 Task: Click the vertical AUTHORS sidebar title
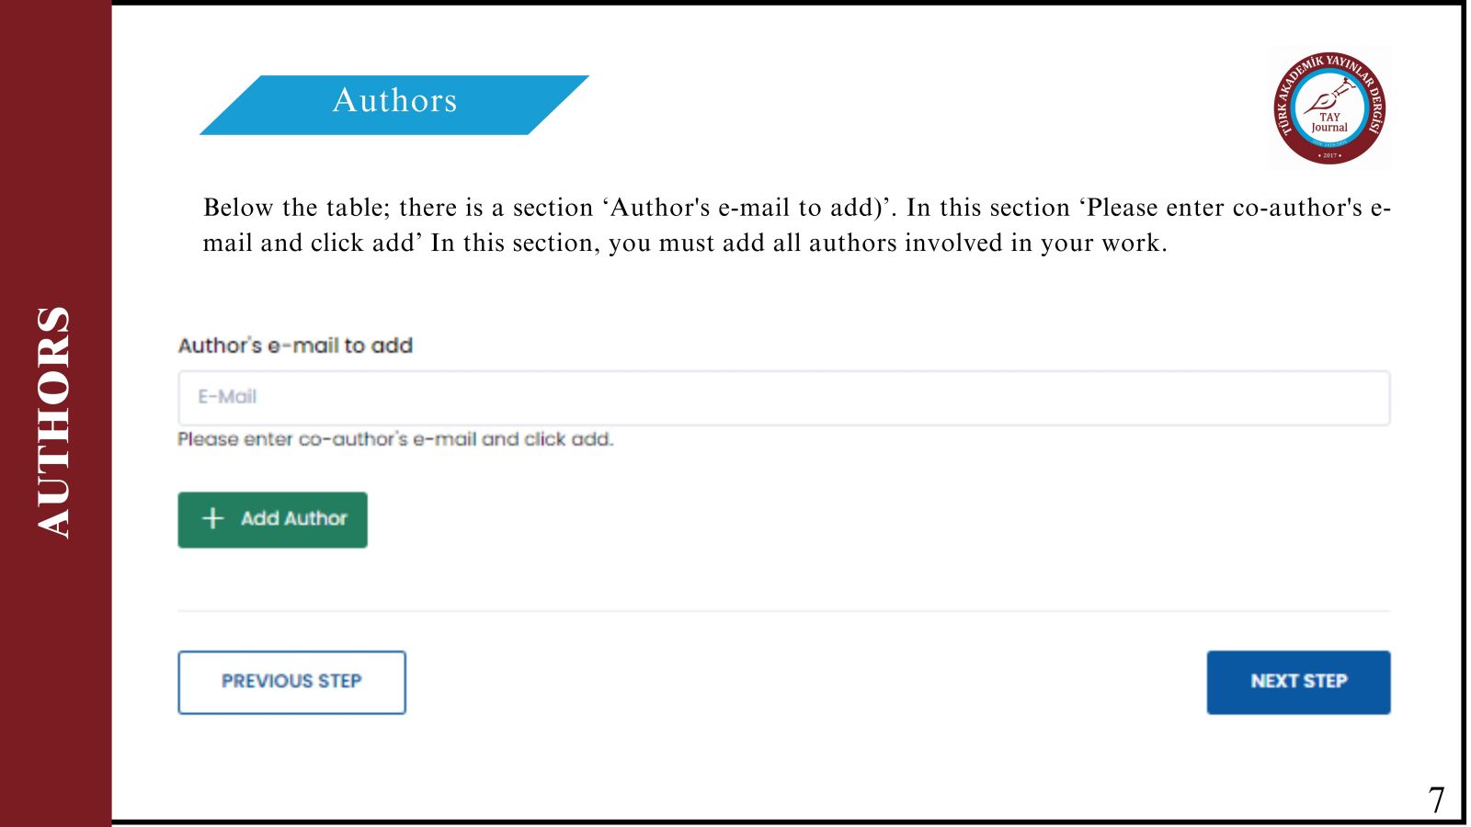coord(53,422)
